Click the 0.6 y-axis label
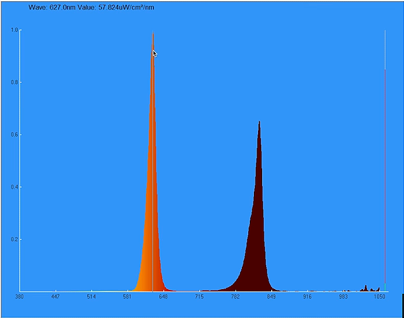This screenshot has height=318, width=404. 14,135
